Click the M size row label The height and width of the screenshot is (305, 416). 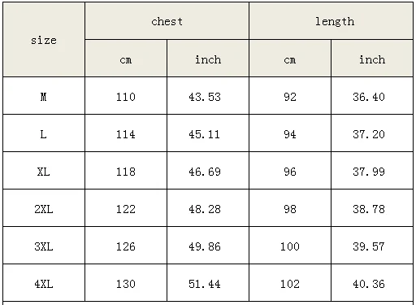(44, 96)
